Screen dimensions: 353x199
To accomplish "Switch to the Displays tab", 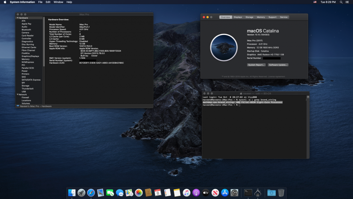I will pyautogui.click(x=238, y=17).
